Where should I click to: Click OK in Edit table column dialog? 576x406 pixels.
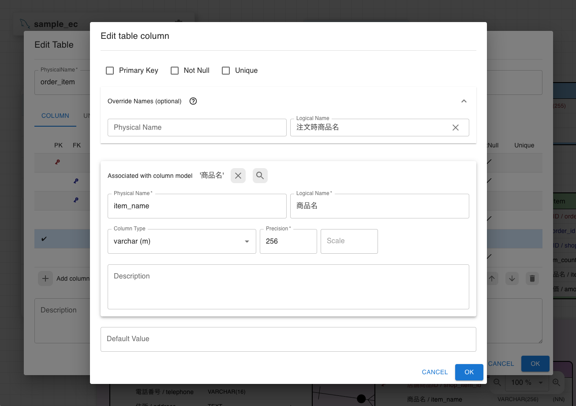coord(469,372)
